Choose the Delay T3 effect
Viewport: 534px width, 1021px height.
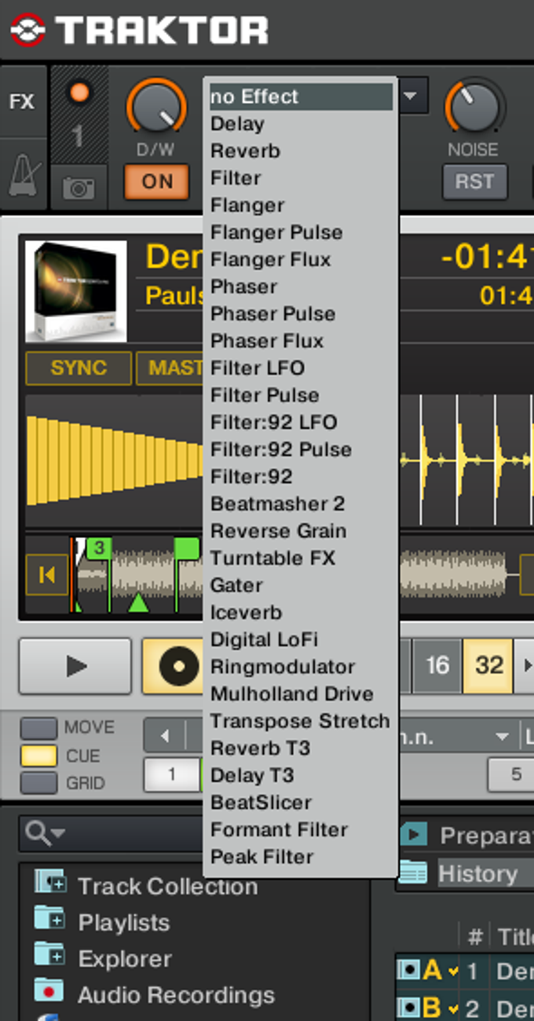click(x=301, y=776)
